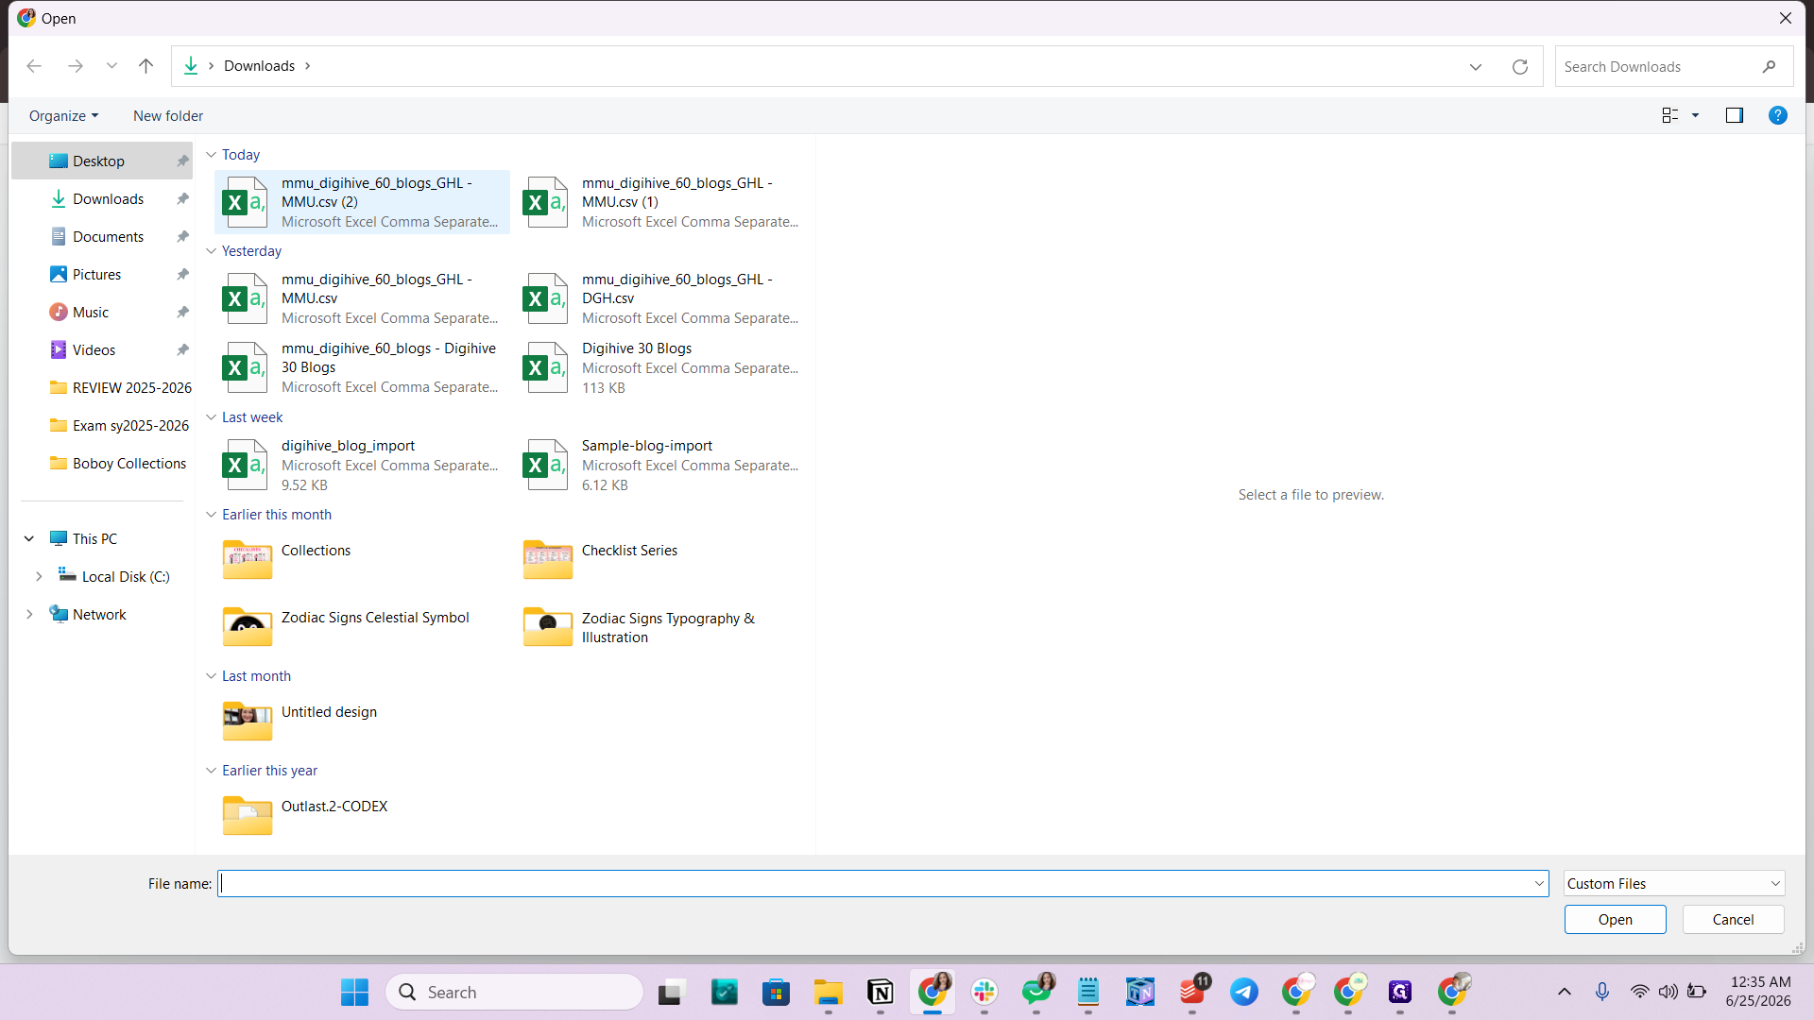Collapse the Earlier this month group
The height and width of the screenshot is (1020, 1814).
211,514
